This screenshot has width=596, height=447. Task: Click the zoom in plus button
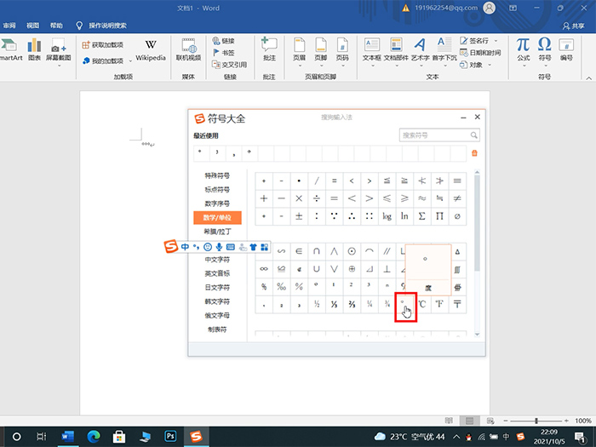tap(566, 421)
